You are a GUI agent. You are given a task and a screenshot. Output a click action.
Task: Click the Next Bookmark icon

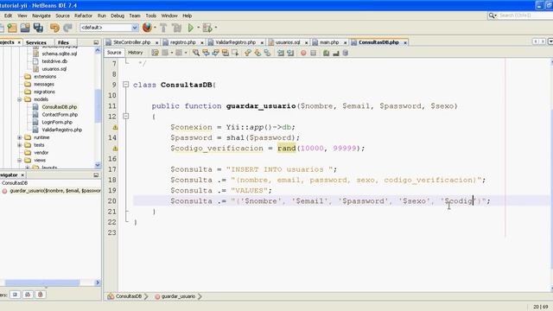(257, 53)
